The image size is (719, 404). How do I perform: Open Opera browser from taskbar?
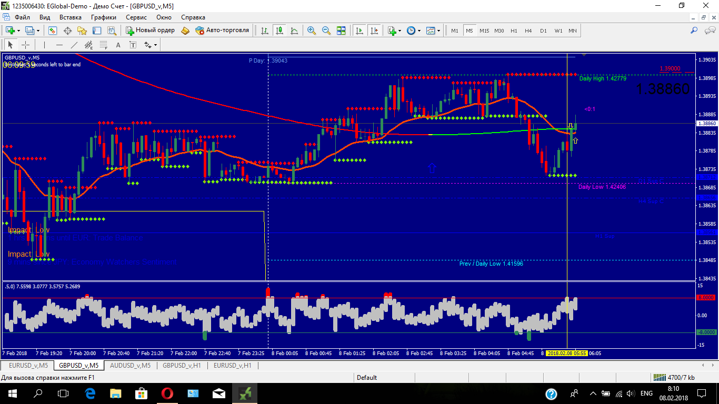[167, 393]
